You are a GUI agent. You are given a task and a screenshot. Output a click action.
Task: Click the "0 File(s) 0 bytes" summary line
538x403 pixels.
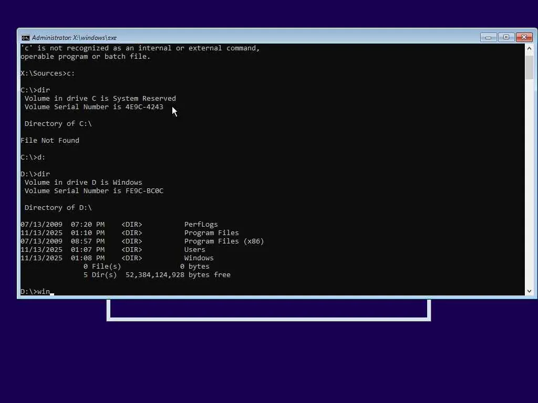click(x=147, y=266)
